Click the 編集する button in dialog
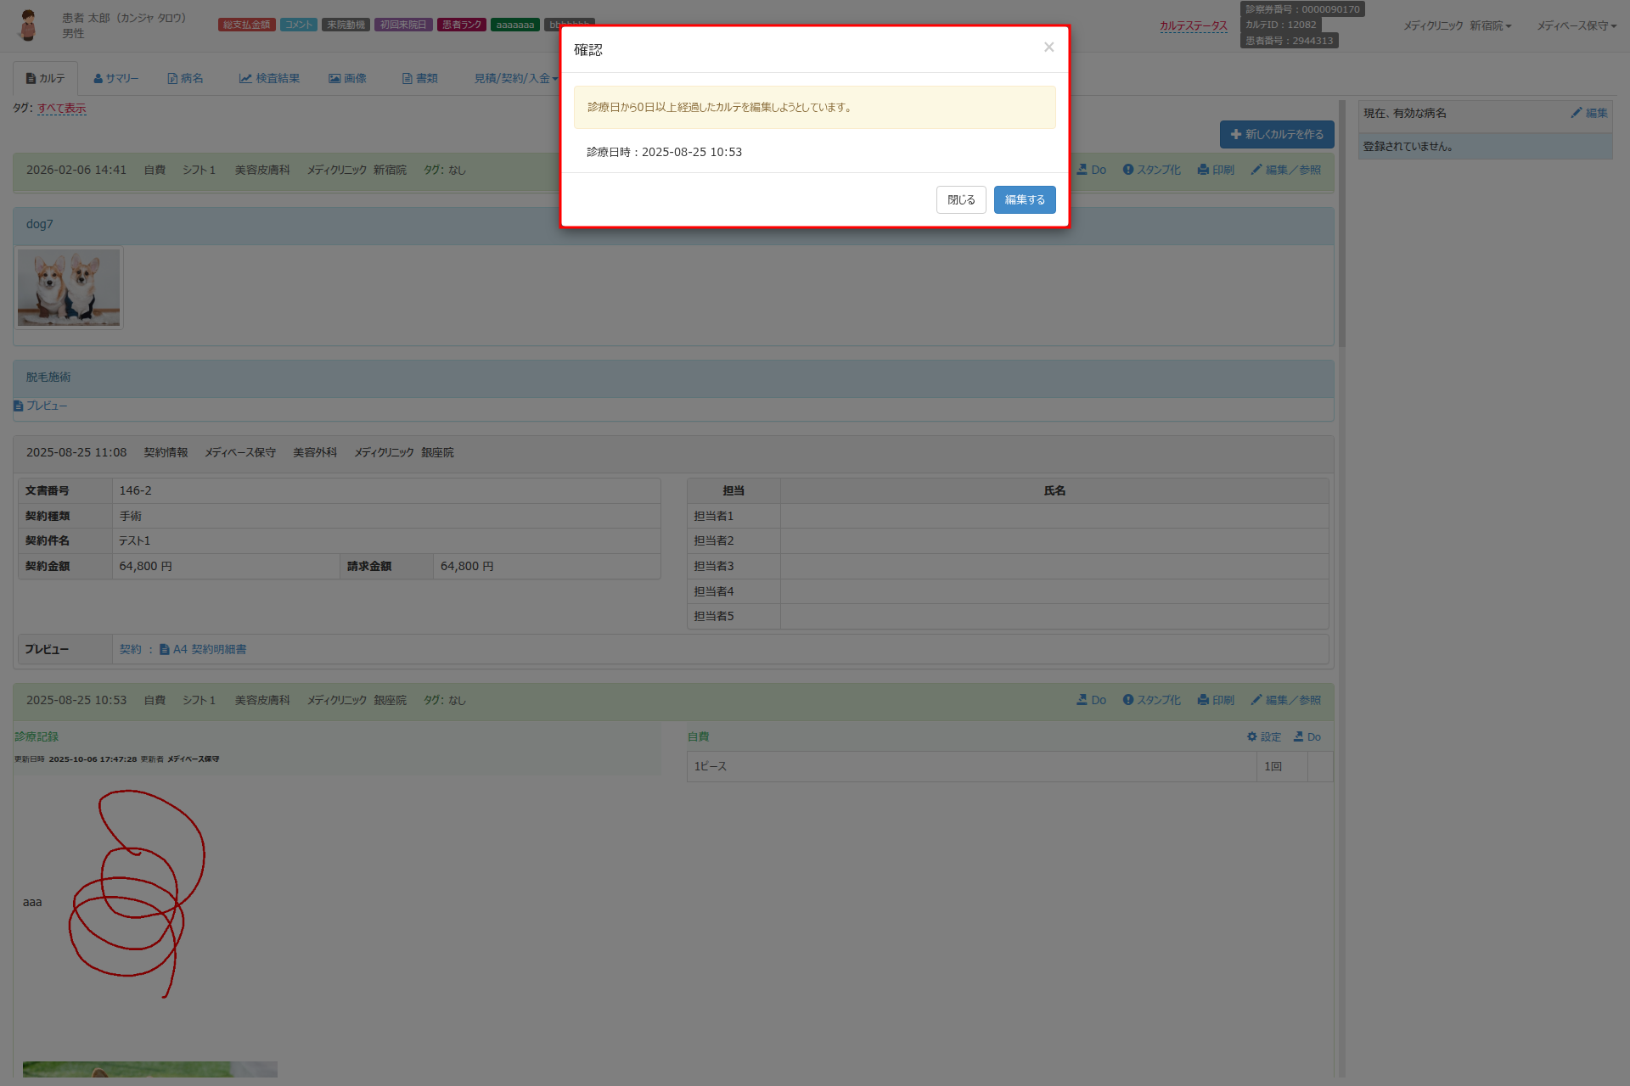The width and height of the screenshot is (1630, 1086). (x=1024, y=200)
